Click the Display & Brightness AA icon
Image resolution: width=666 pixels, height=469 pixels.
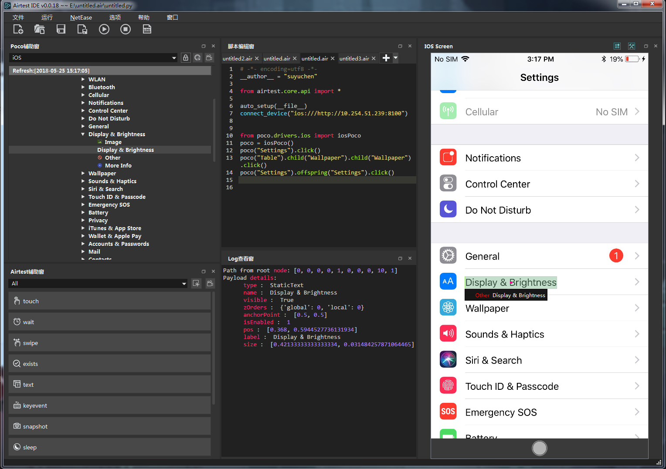pyautogui.click(x=448, y=281)
